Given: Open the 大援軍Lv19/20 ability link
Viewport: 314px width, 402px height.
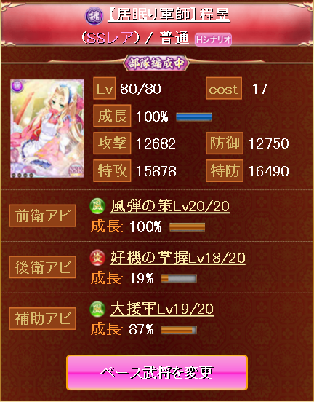Looking at the screenshot, I should tap(162, 310).
